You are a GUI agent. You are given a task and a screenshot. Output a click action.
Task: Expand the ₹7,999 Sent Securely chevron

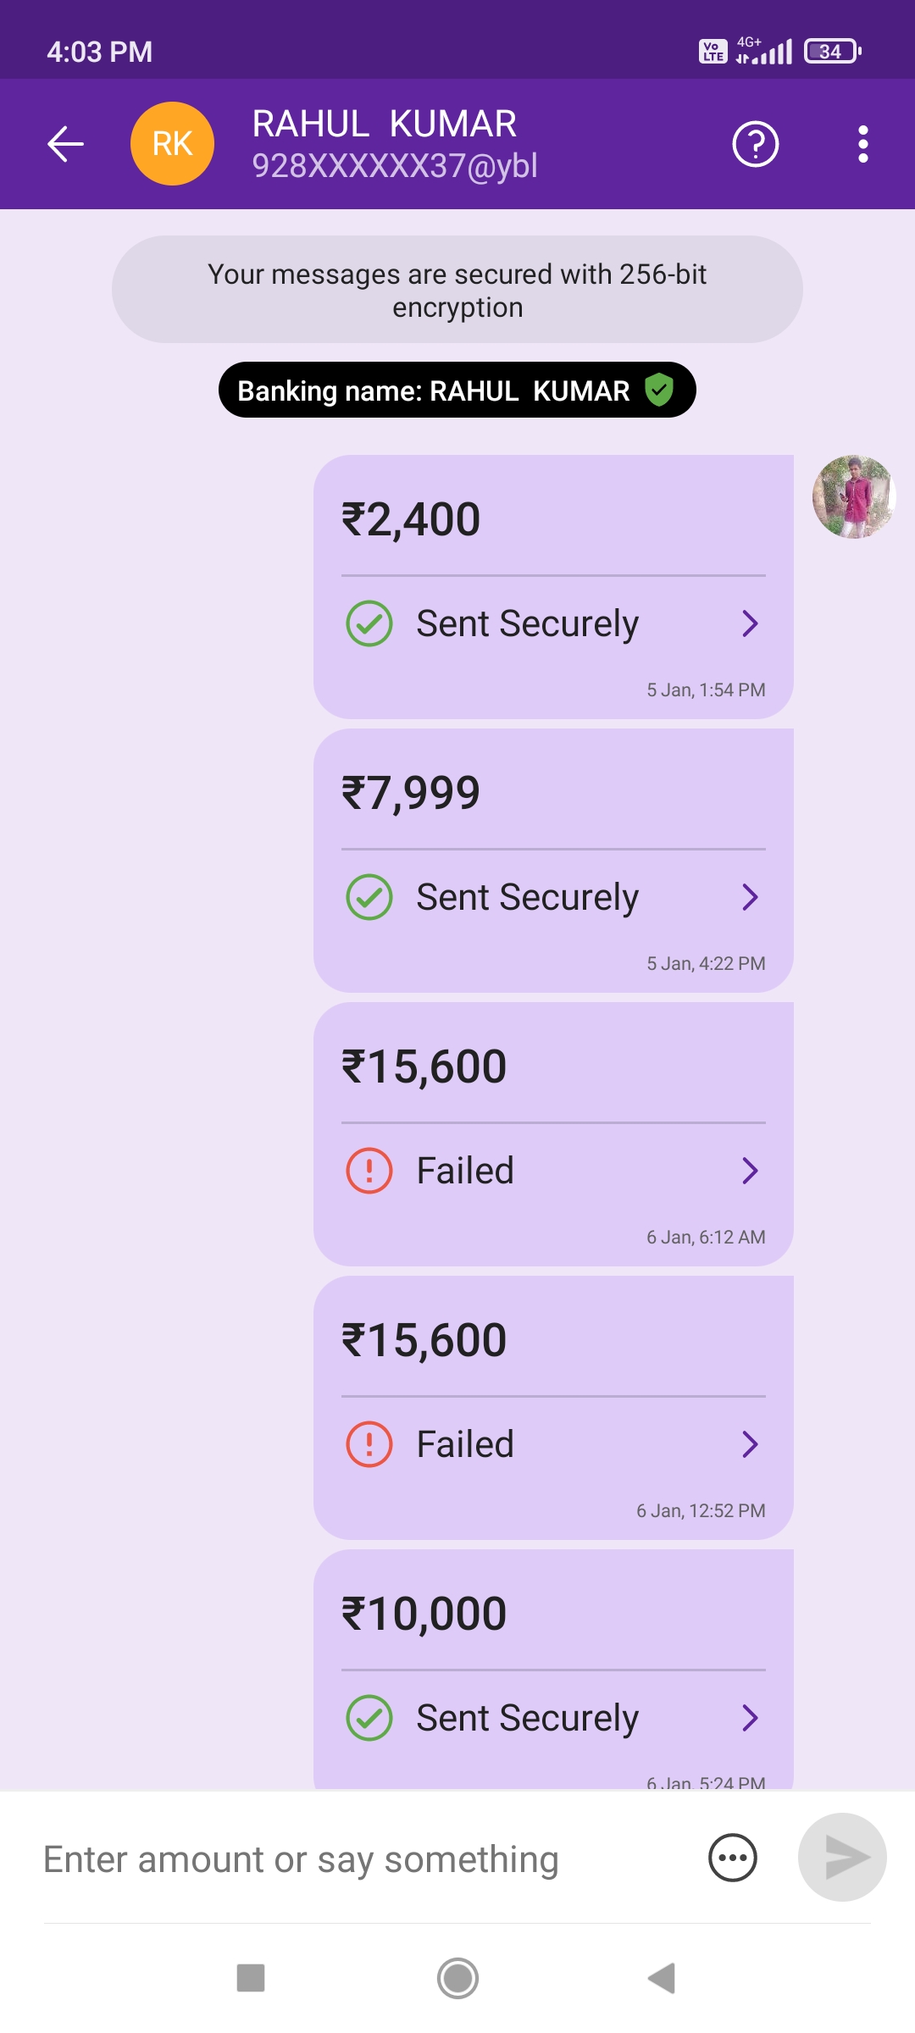pyautogui.click(x=750, y=897)
